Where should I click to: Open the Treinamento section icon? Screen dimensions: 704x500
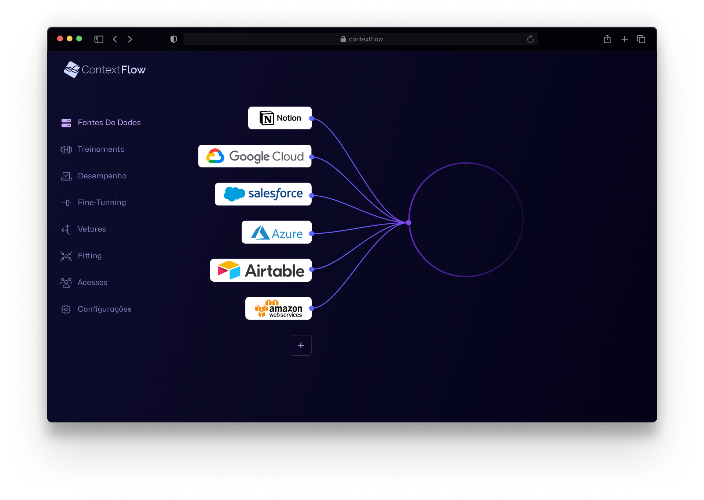click(x=66, y=149)
